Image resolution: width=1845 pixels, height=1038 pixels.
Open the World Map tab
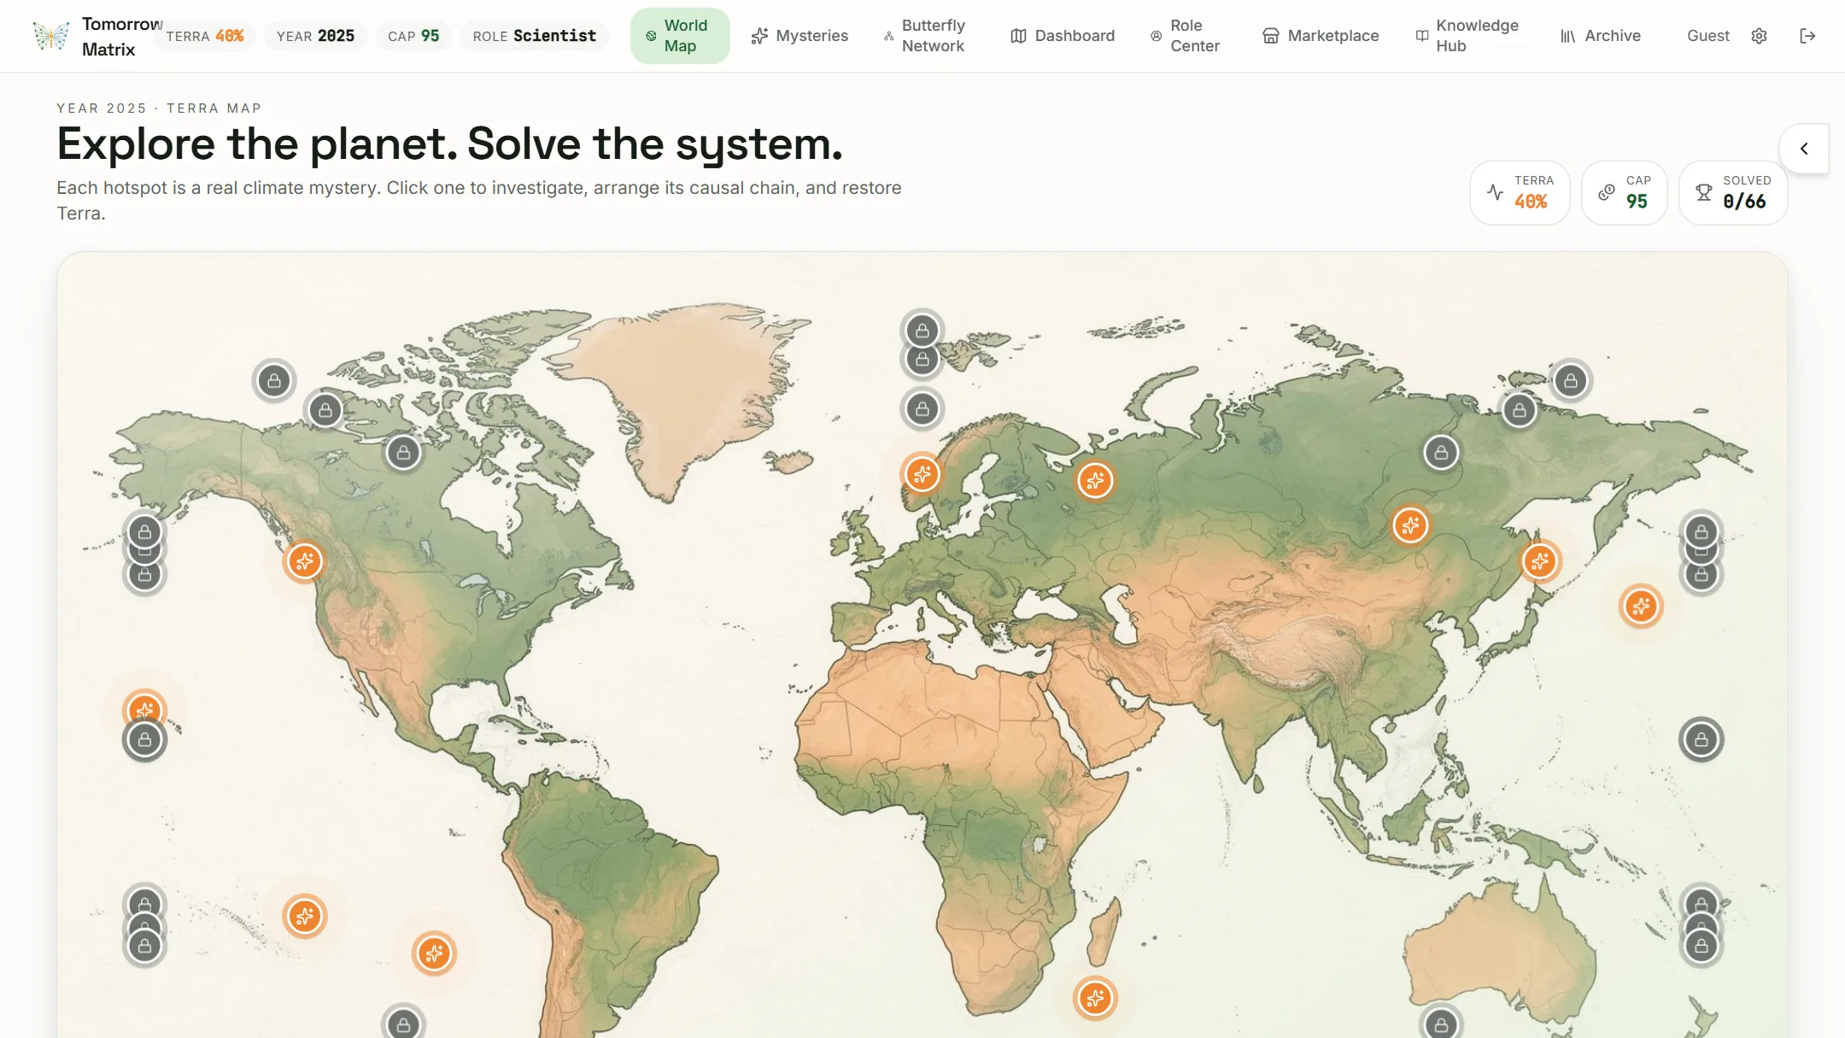pyautogui.click(x=680, y=36)
